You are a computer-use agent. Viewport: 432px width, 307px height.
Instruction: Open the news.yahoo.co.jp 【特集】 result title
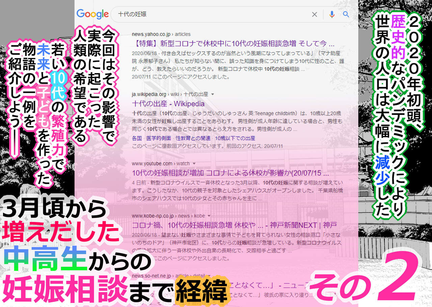point(233,44)
